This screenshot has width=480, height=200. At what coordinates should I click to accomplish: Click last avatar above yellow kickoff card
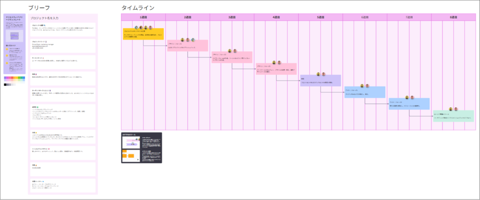pyautogui.click(x=151, y=27)
